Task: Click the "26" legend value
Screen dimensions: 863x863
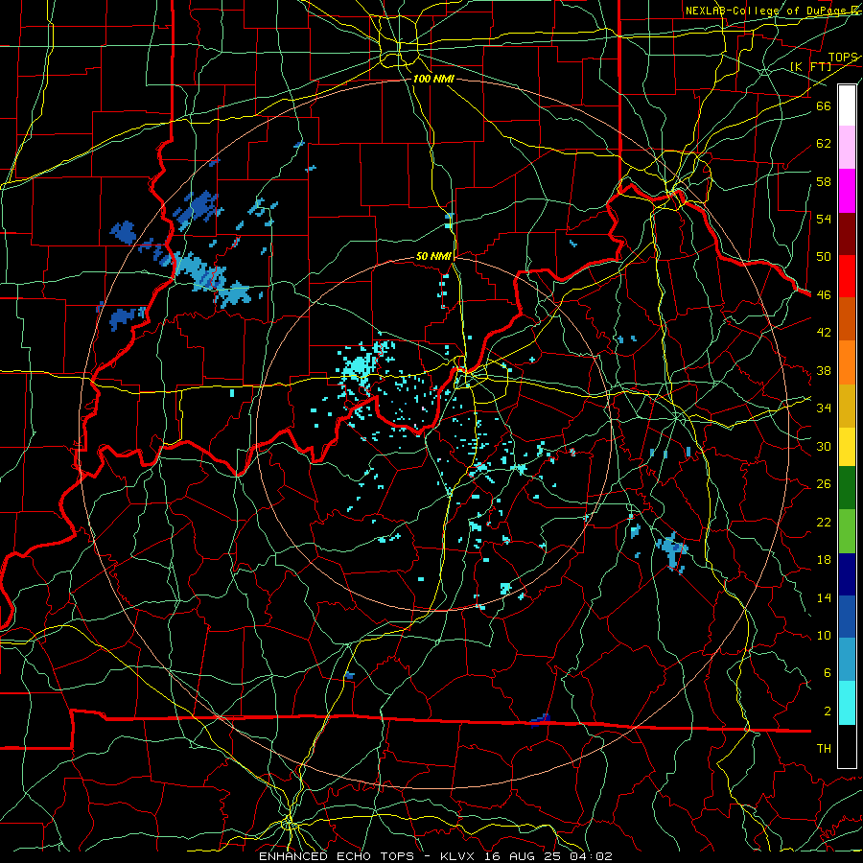Action: (824, 484)
